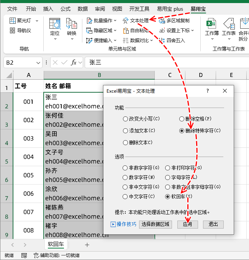Image resolution: width=249 pixels, height=260 pixels.
Task: Expand the 隐藏区域 dropdown arrow
Action: point(115,31)
